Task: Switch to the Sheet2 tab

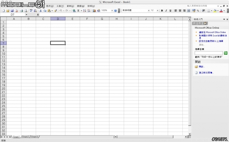Action: pyautogui.click(x=25, y=137)
